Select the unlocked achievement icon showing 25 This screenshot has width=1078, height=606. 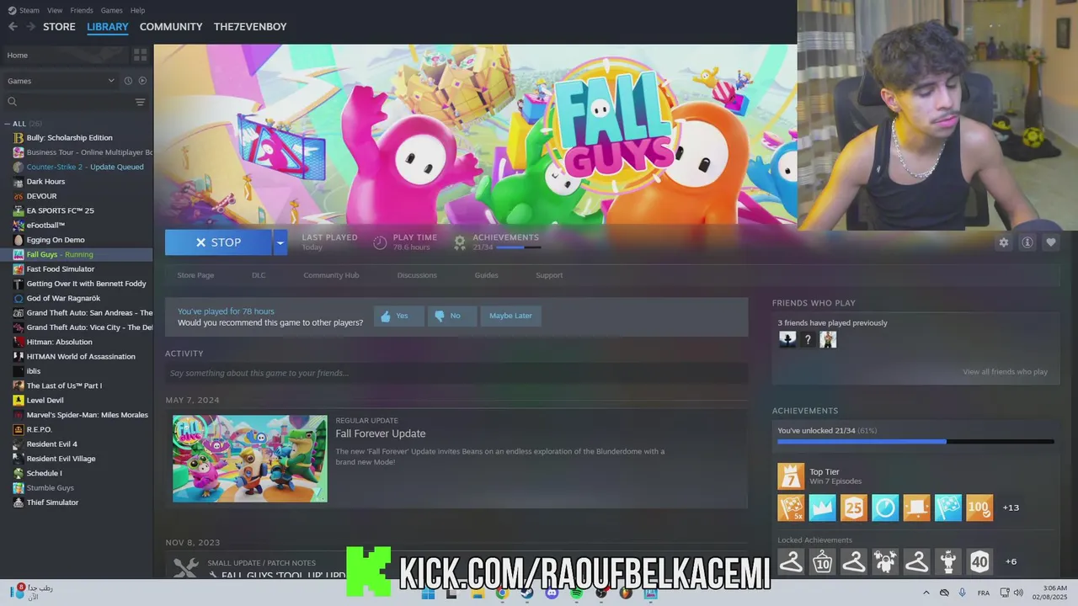point(853,508)
